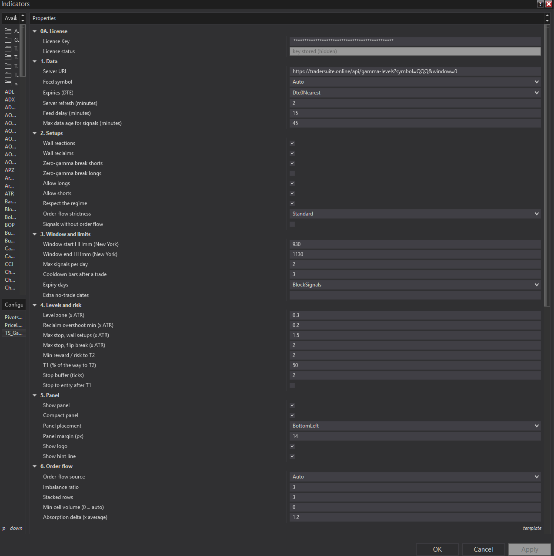This screenshot has height=556, width=554.
Task: Open Feed symbol dropdown
Action: 415,82
